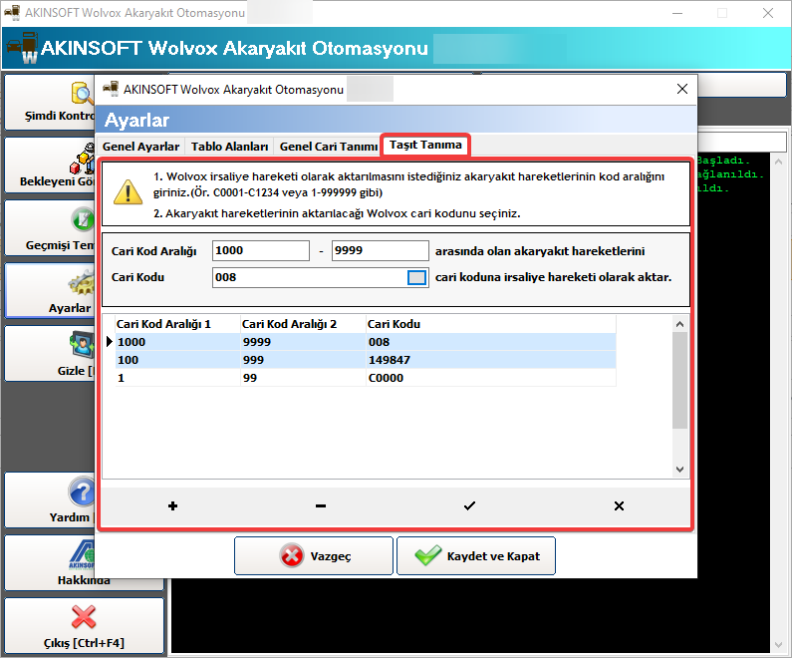Select the Cari Kodu cell 008 in table
The height and width of the screenshot is (658, 792).
491,342
